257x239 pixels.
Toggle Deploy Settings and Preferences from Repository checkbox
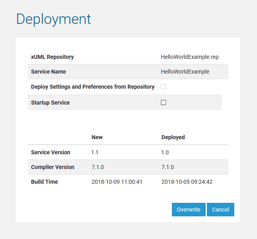163,87
